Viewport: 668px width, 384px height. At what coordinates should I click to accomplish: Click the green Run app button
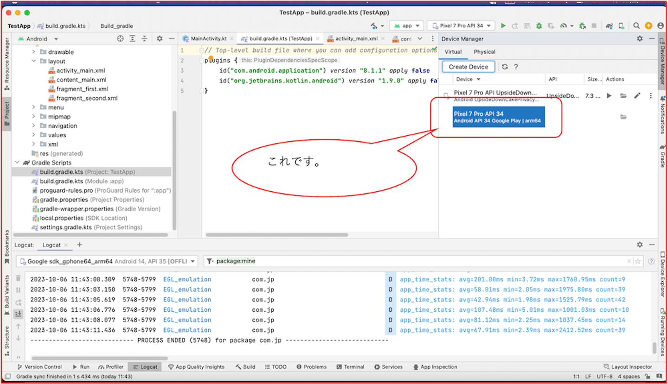(x=503, y=26)
